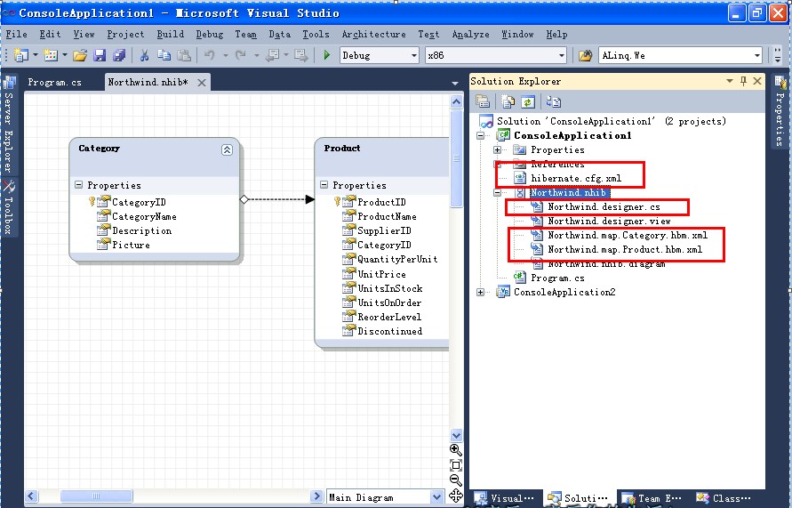Click the Undo arrow icon

coord(210,55)
